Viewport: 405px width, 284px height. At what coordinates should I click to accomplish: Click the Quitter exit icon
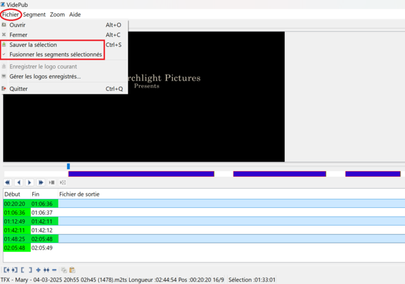click(x=4, y=89)
